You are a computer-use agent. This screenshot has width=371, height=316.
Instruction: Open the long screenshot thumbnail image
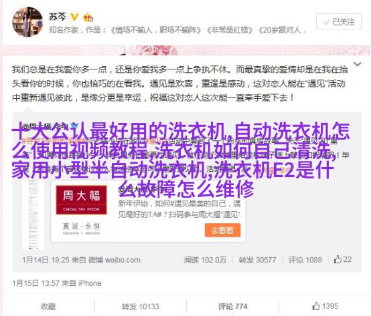coord(33,214)
